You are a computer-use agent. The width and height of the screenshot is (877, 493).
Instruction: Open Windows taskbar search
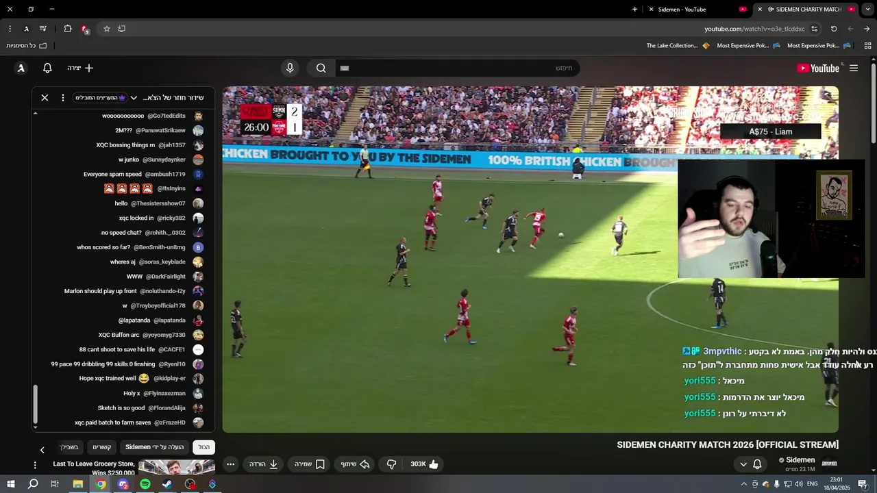33,484
